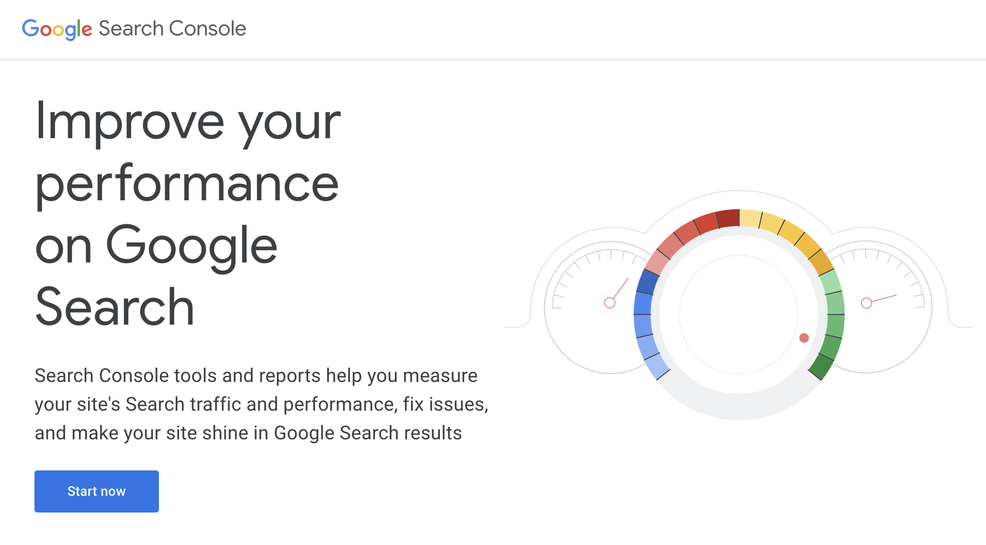Click the pale yellow segment near dial top
The width and height of the screenshot is (986, 545).
750,218
